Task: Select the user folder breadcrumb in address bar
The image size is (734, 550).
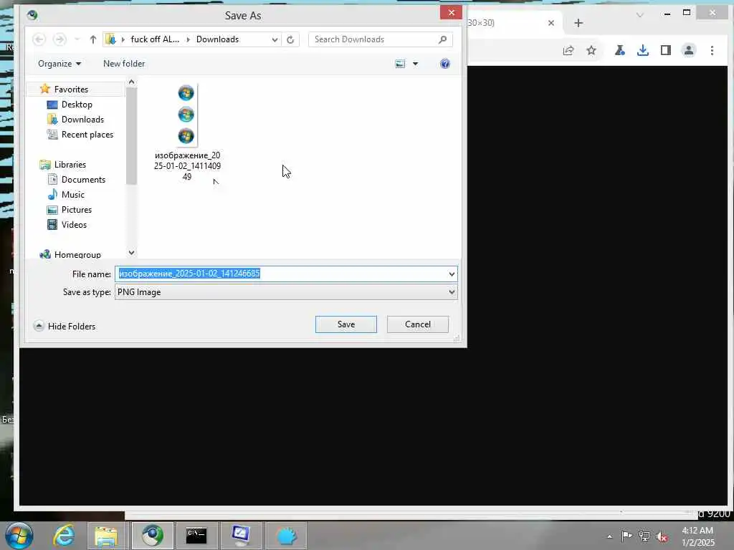Action: click(x=155, y=39)
